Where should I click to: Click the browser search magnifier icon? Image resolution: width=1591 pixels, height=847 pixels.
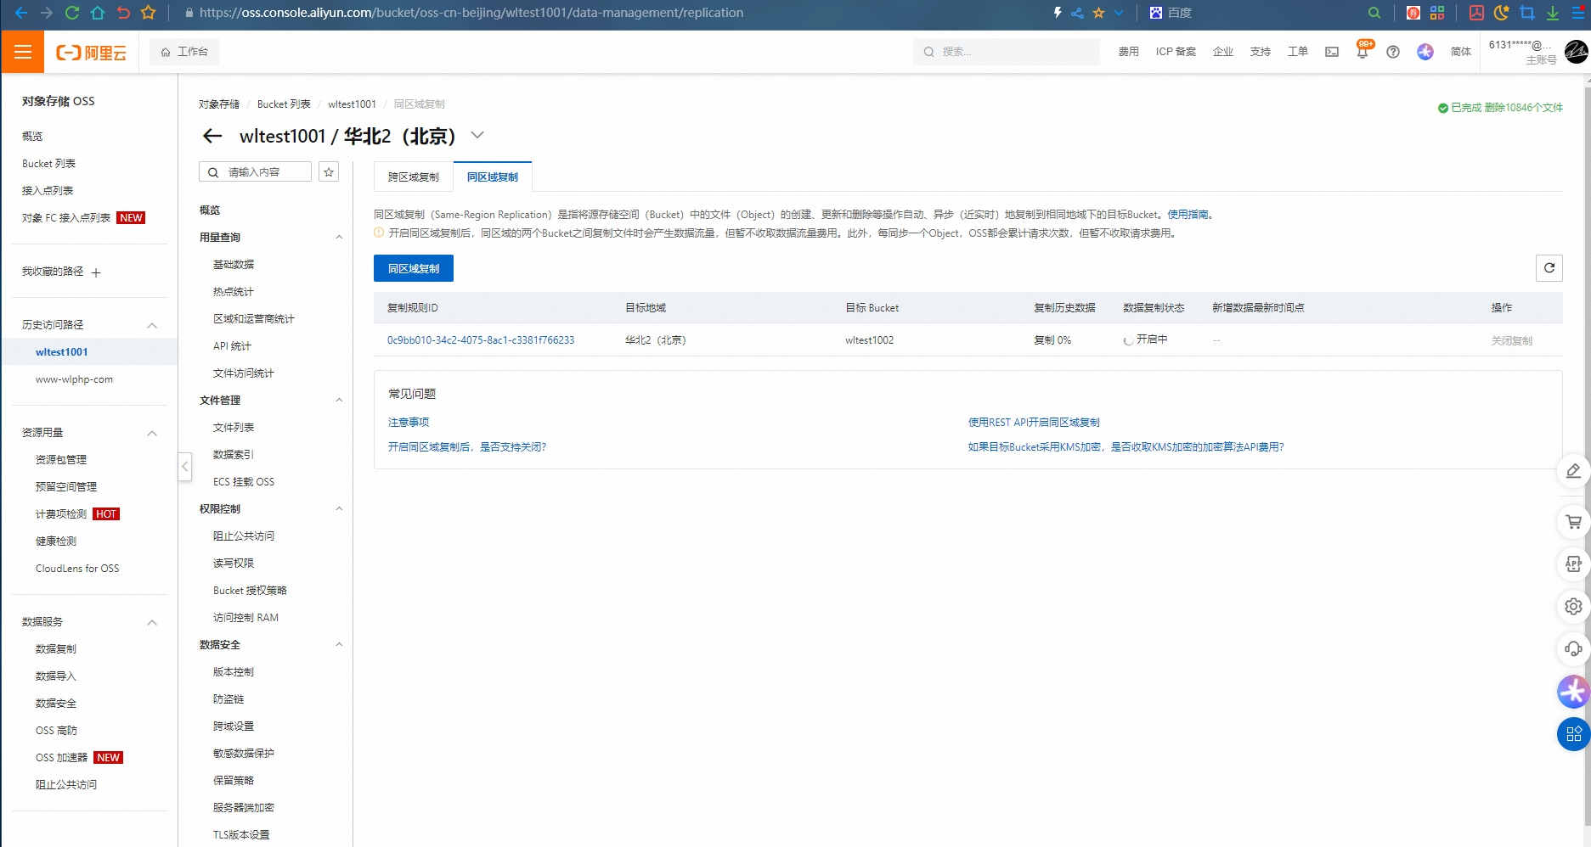[x=1374, y=13]
